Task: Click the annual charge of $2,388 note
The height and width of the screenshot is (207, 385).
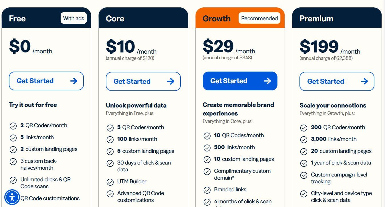Action: coord(326,58)
